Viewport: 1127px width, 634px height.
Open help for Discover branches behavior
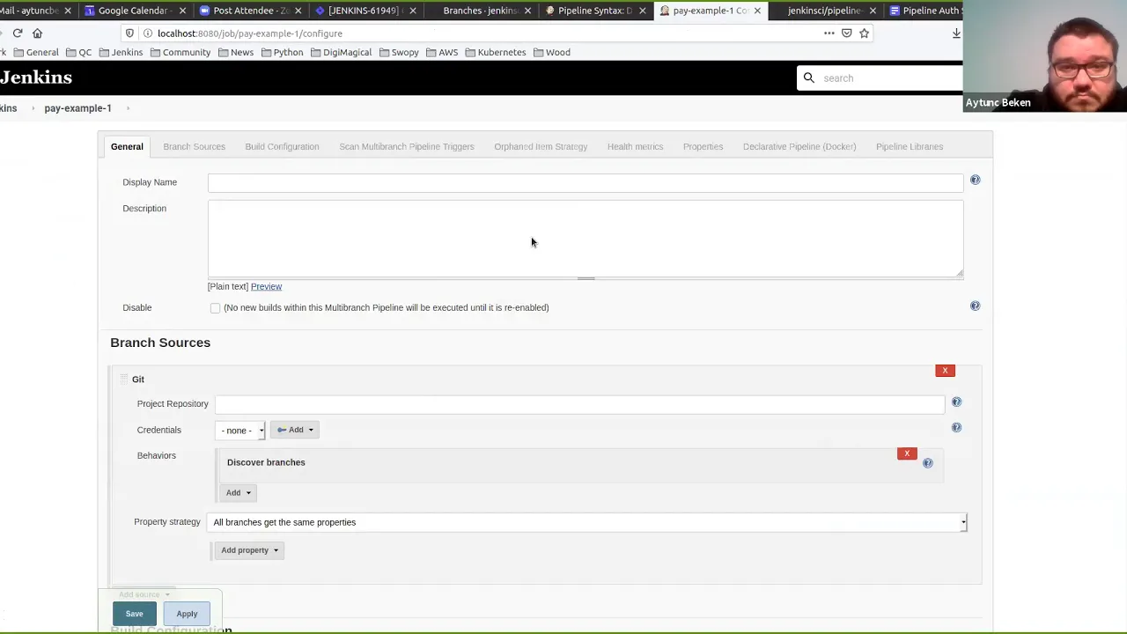[x=927, y=462]
